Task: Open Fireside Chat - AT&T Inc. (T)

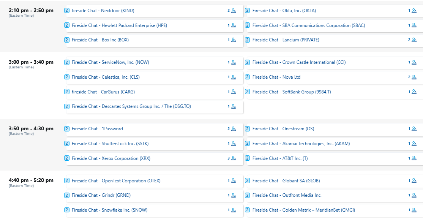Action: 280,158
